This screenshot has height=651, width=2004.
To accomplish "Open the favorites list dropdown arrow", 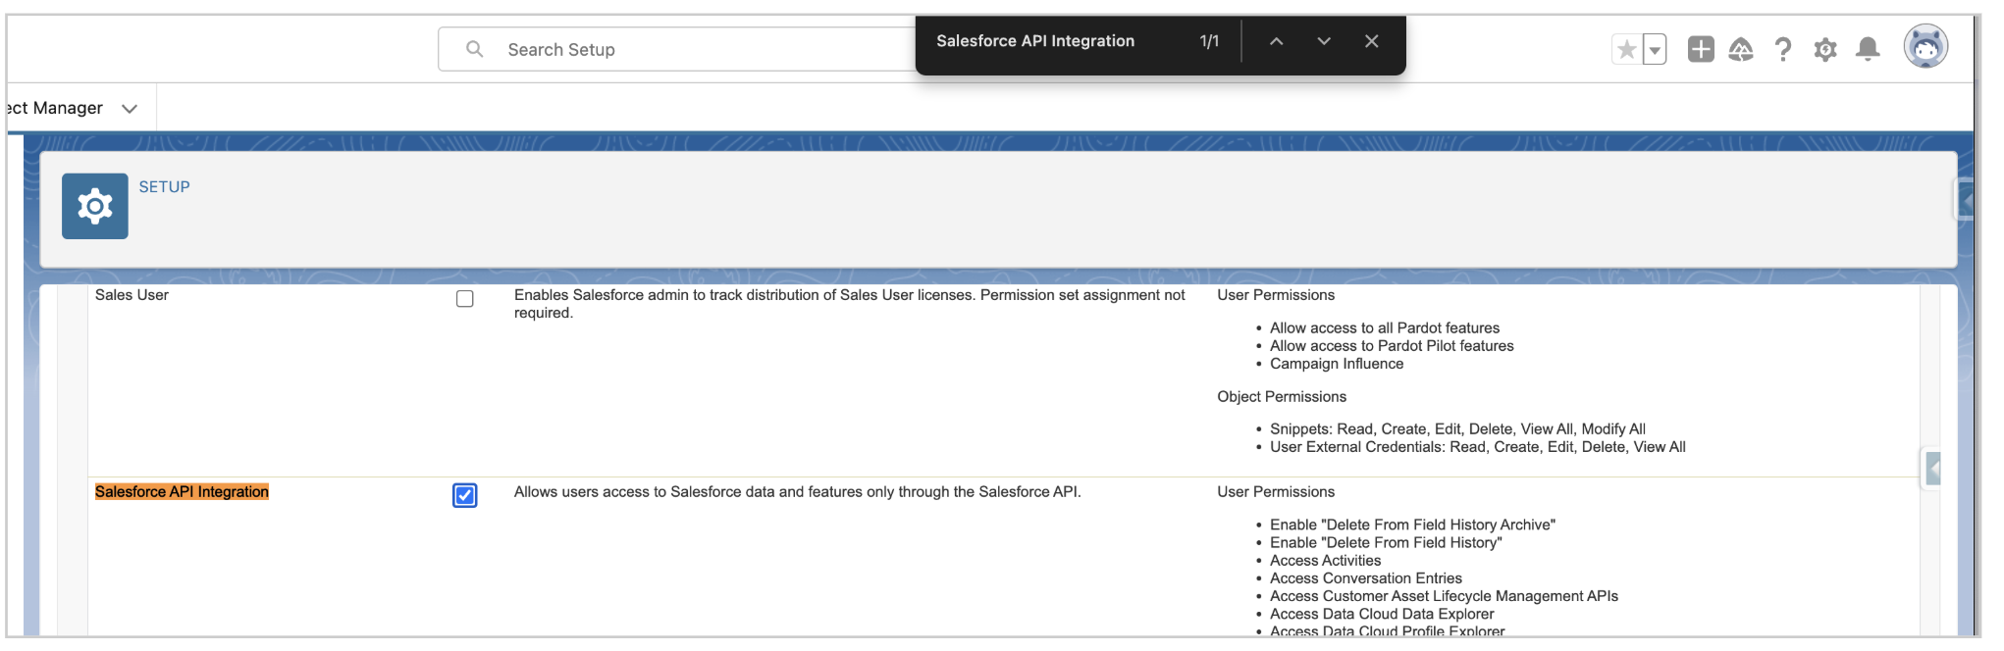I will (1655, 49).
